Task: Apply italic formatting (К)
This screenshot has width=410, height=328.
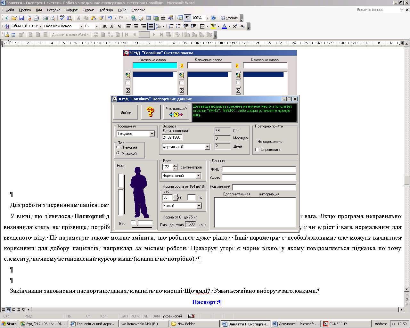Action: (x=112, y=26)
